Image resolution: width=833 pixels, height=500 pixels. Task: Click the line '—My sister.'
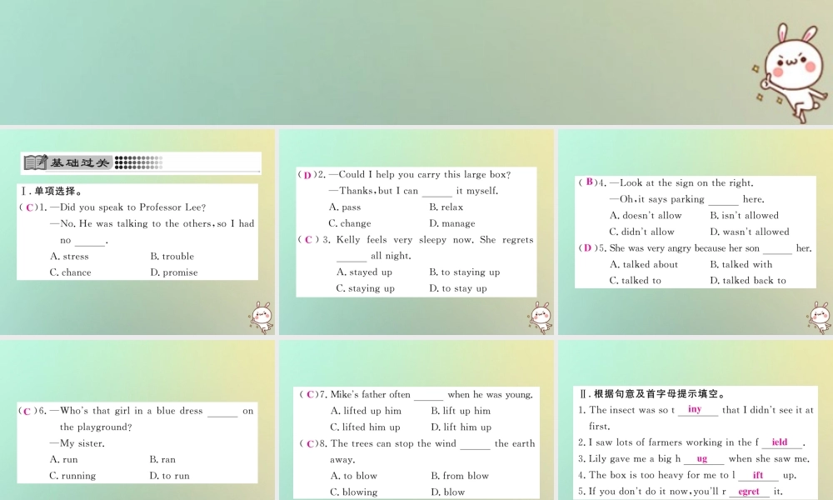point(77,443)
